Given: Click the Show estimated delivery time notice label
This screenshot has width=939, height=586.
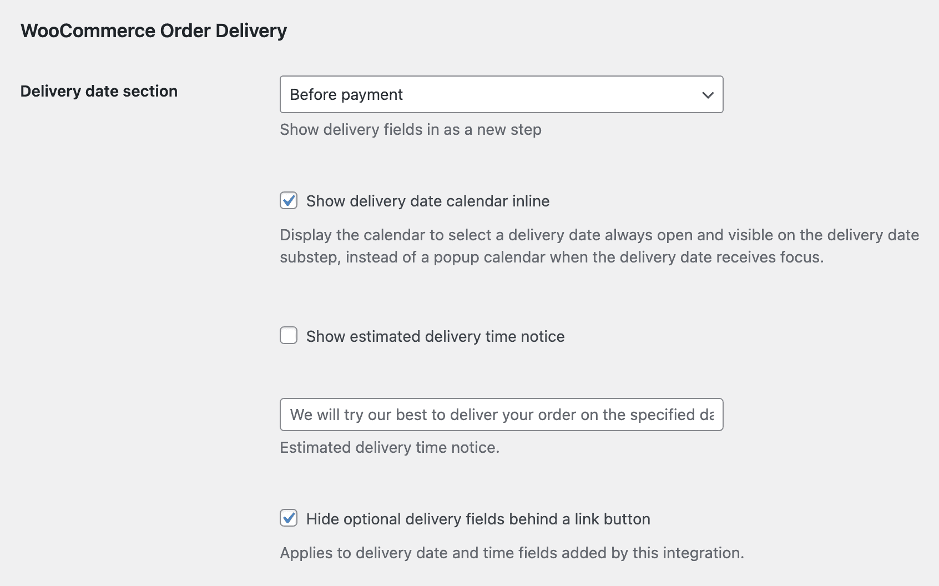Looking at the screenshot, I should coord(435,336).
